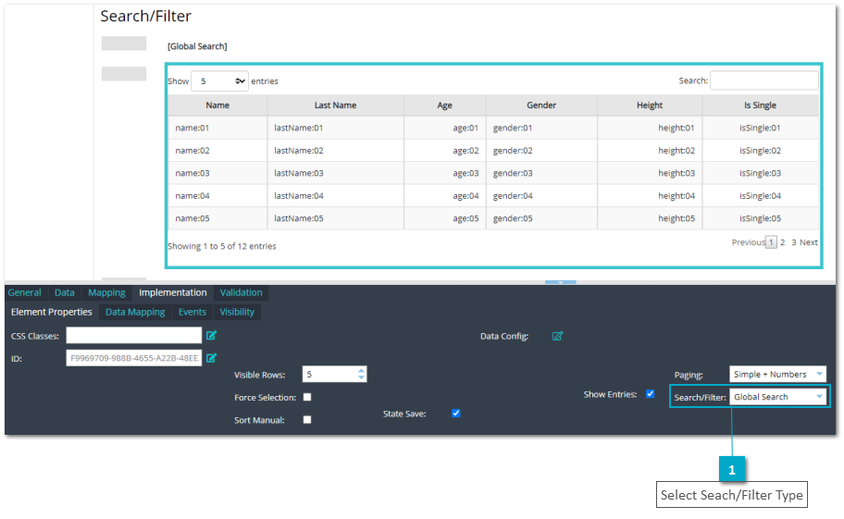Open the Show entries count dropdown
The image size is (844, 519).
219,81
